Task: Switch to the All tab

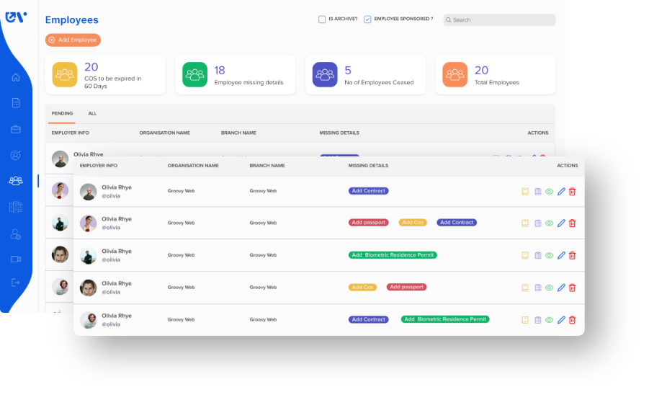Action: point(92,113)
